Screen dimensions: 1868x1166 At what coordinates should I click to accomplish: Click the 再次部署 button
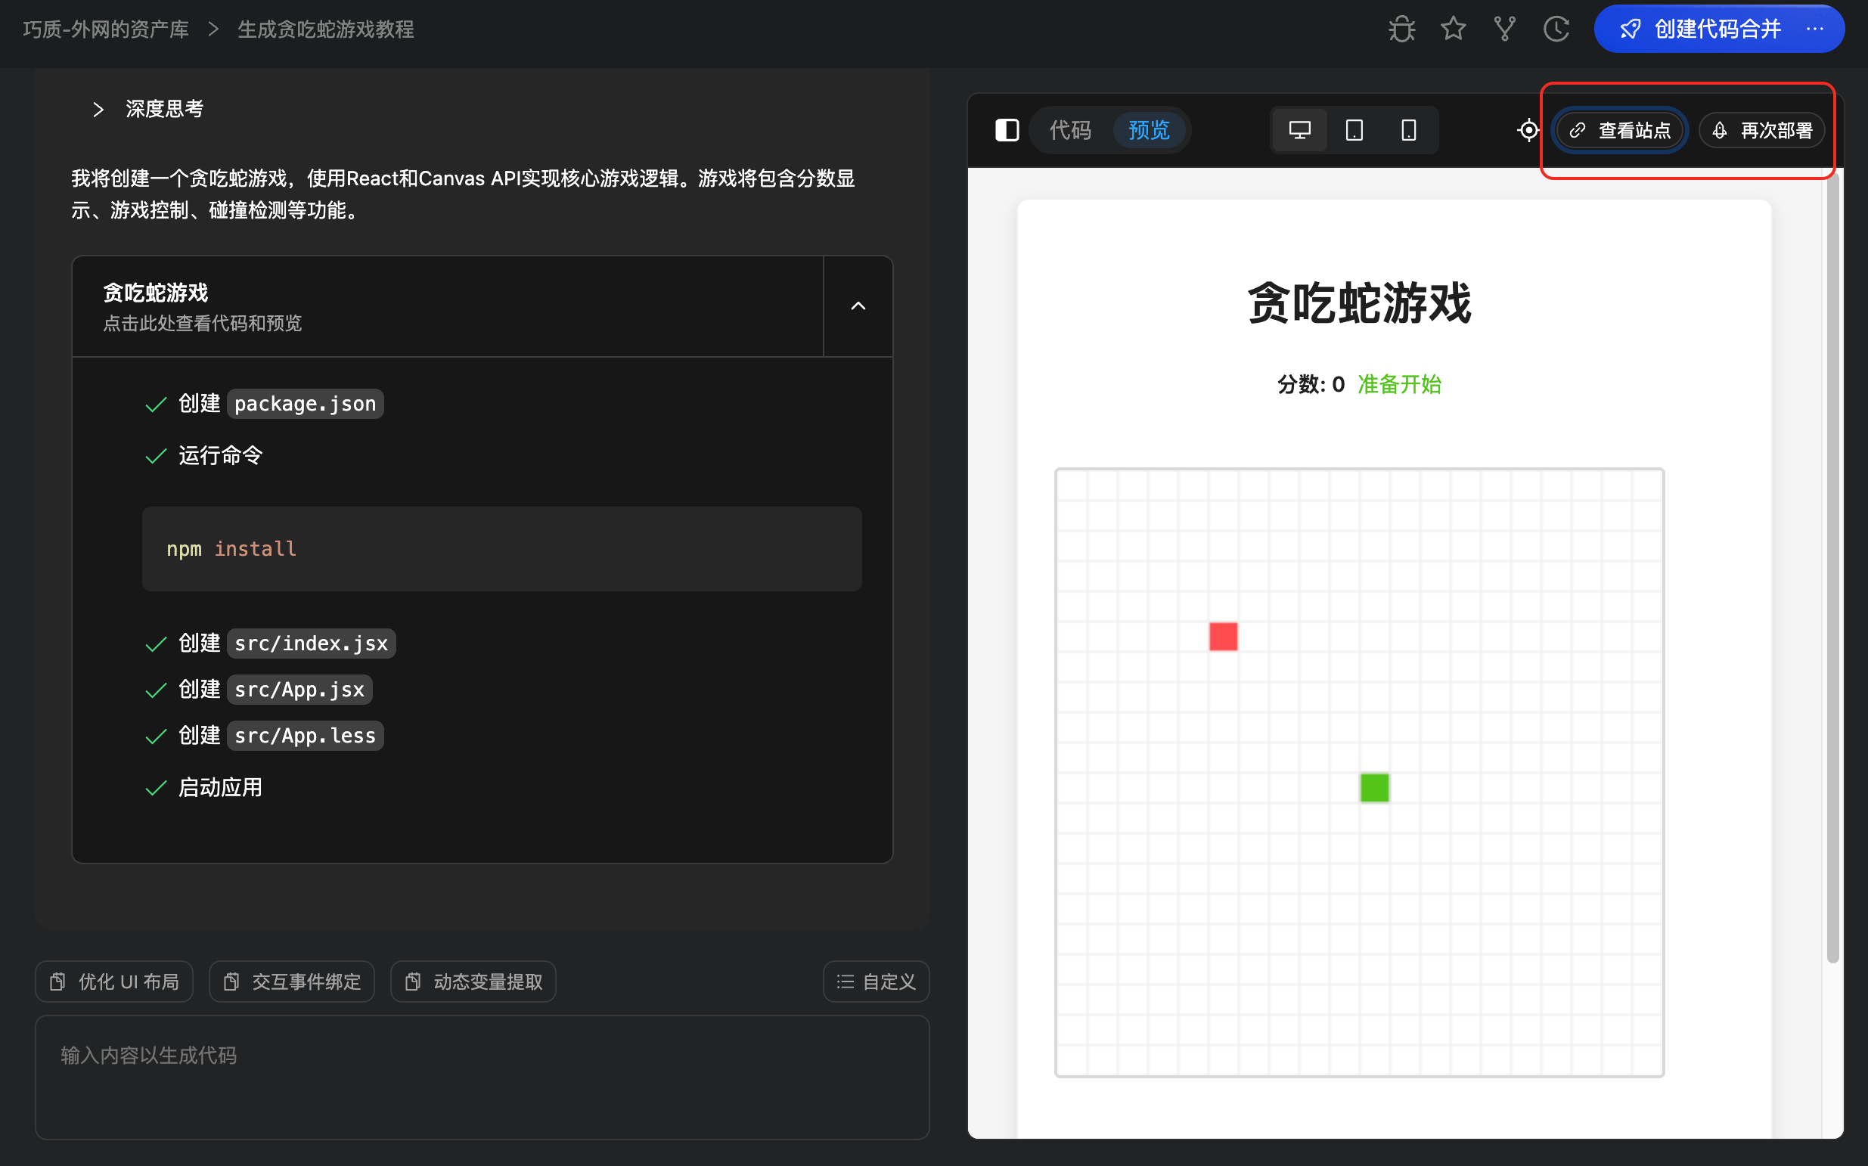click(x=1761, y=130)
